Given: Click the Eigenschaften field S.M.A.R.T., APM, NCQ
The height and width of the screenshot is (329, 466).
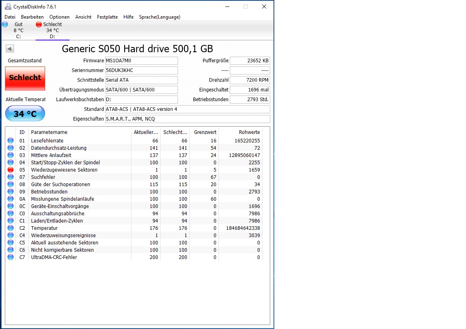Looking at the screenshot, I should [x=188, y=119].
